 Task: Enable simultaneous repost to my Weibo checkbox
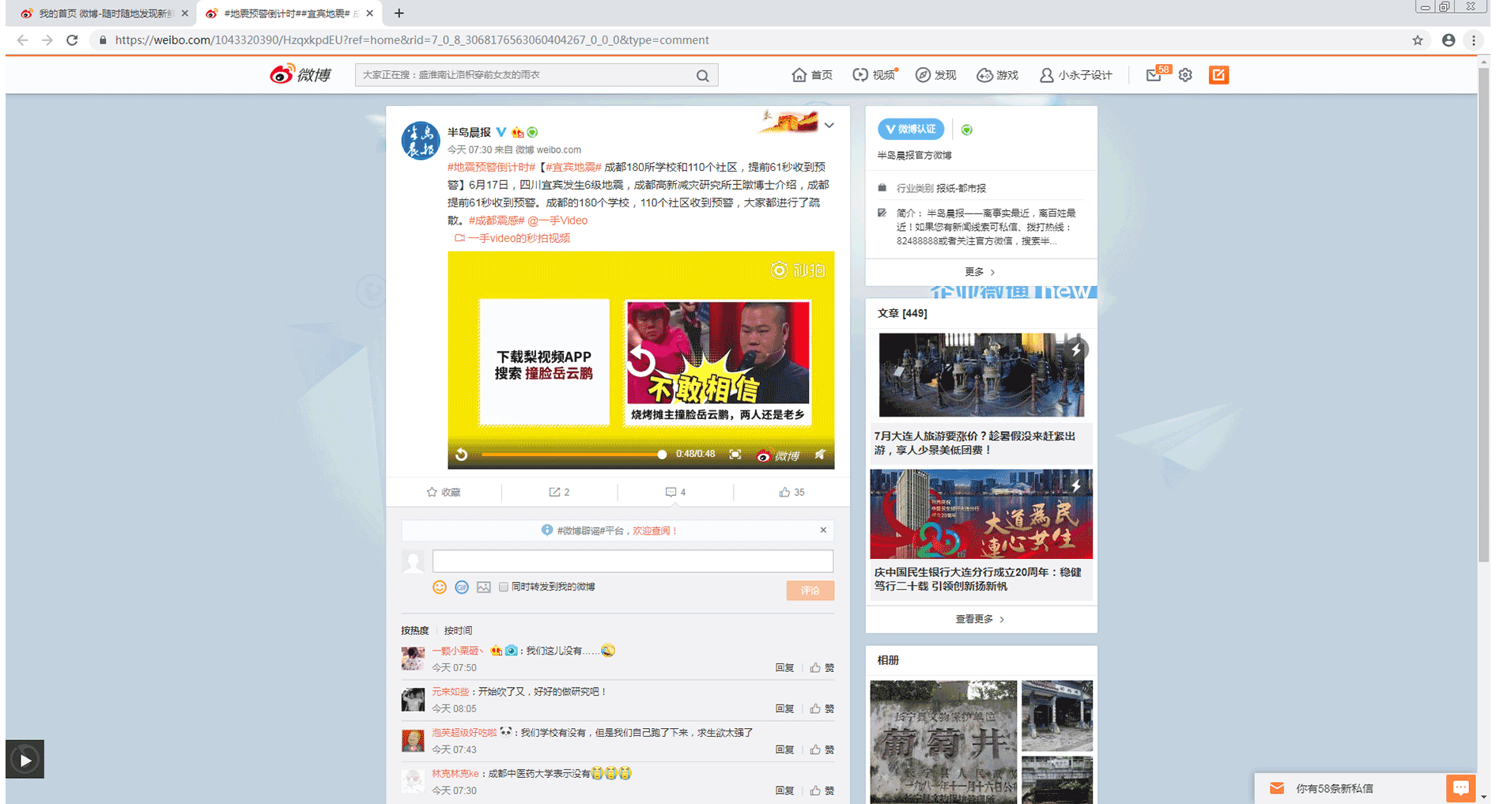coord(504,587)
